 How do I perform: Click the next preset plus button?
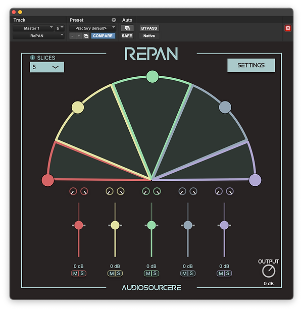(x=79, y=36)
